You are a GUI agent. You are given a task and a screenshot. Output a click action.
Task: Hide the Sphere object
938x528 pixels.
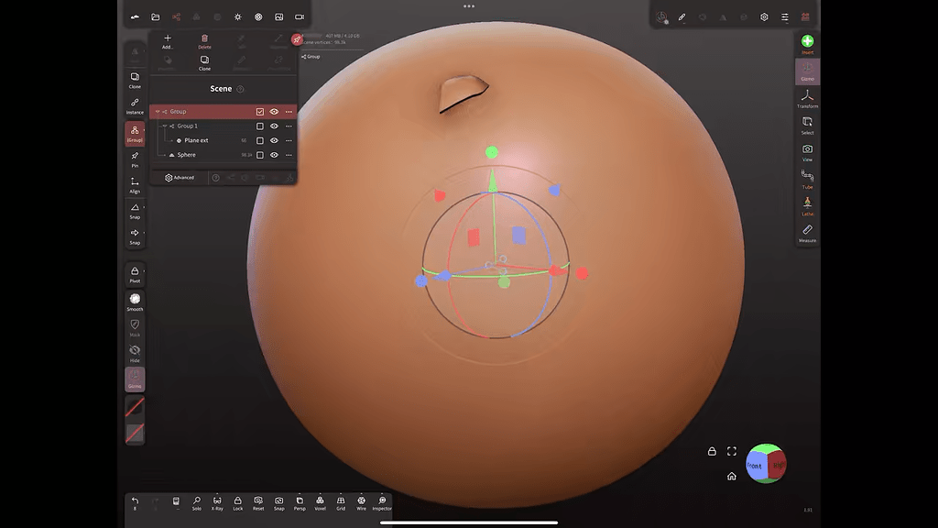(x=274, y=155)
